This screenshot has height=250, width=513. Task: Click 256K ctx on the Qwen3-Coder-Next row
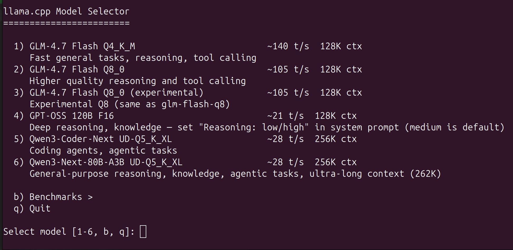click(x=336, y=139)
